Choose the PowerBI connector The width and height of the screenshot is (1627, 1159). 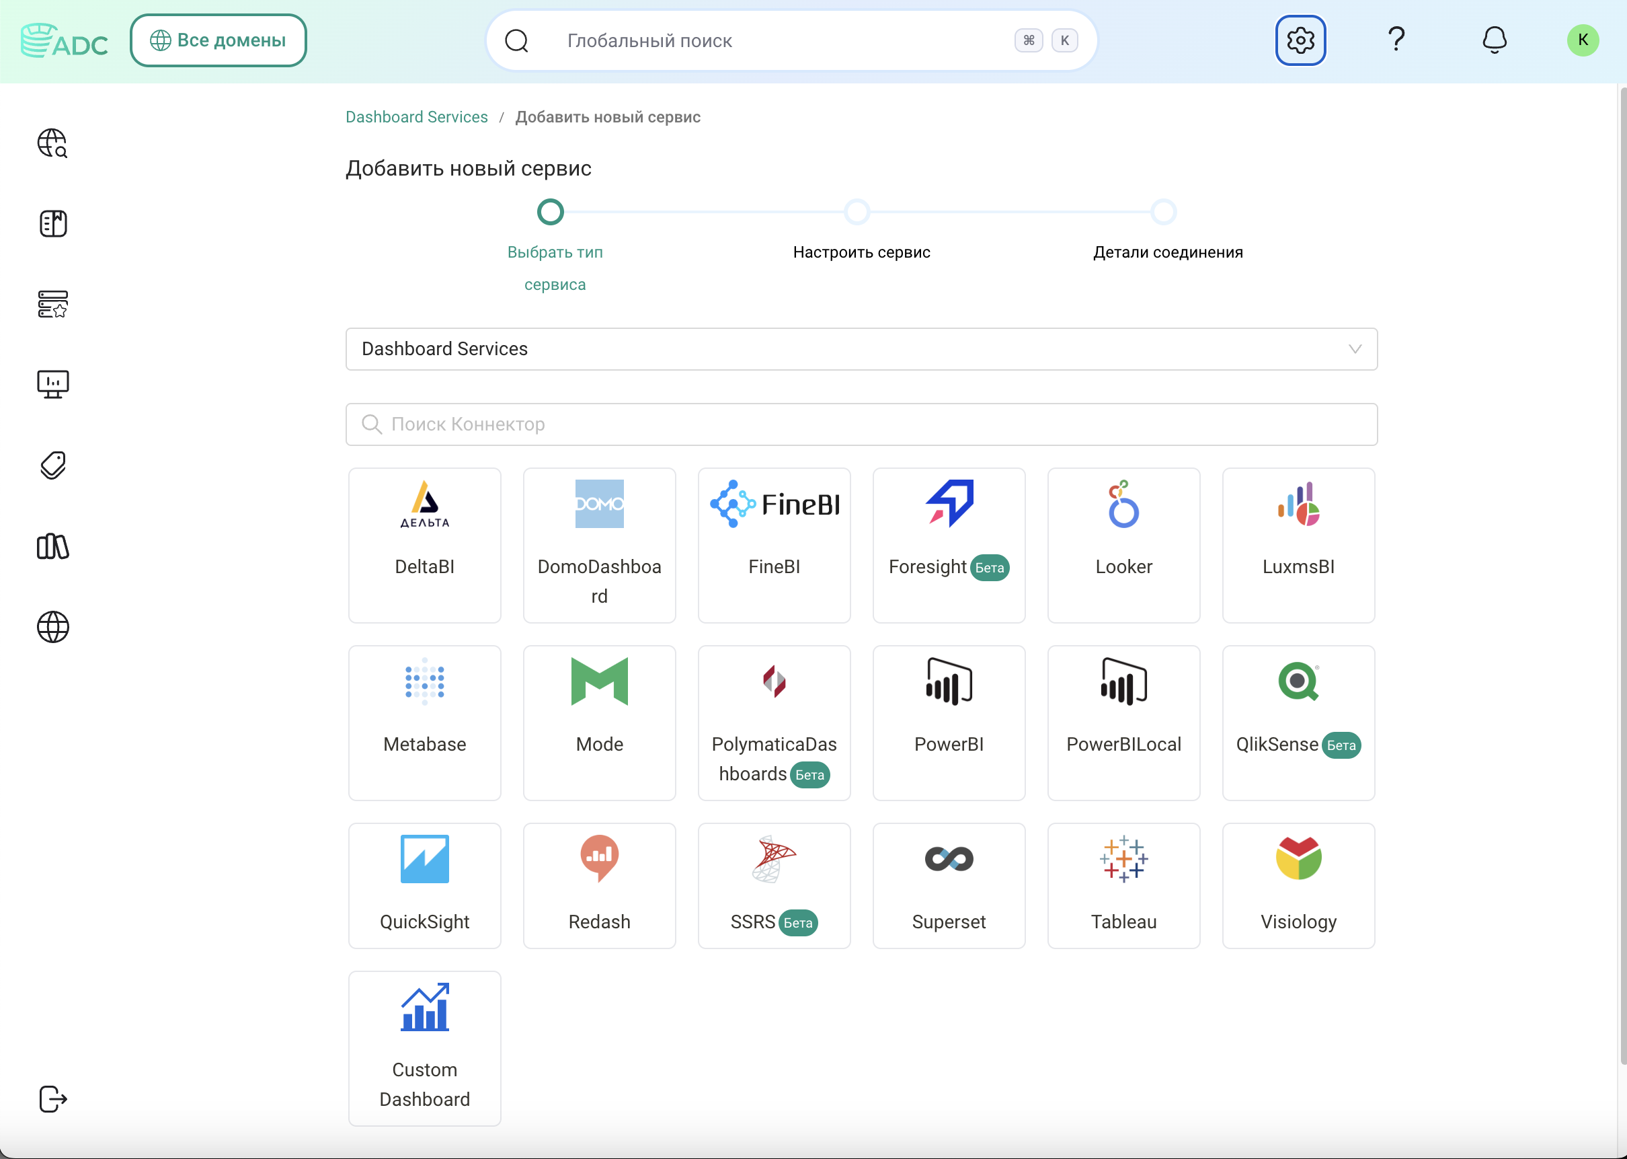tap(949, 723)
